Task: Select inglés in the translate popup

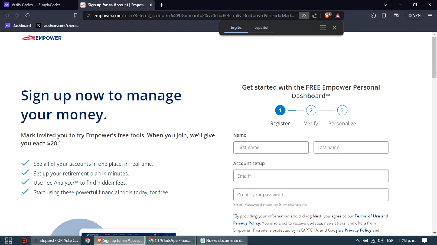Action: click(x=236, y=28)
